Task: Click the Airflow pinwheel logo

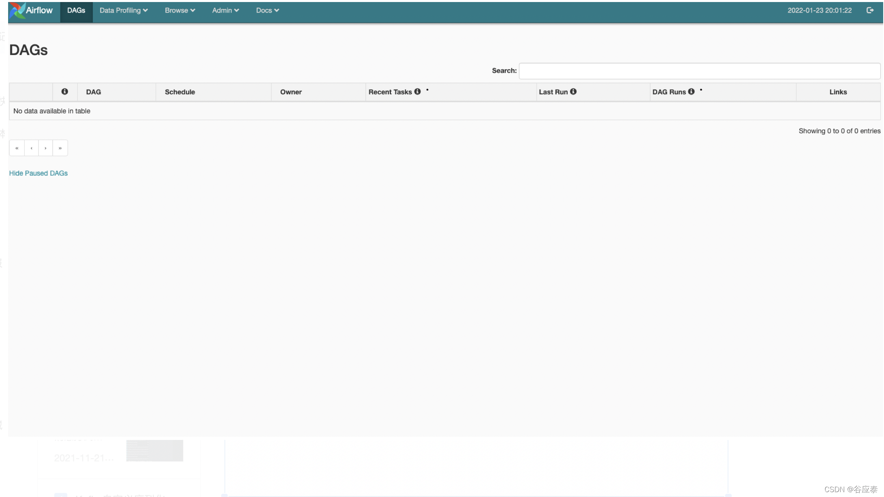Action: click(17, 11)
